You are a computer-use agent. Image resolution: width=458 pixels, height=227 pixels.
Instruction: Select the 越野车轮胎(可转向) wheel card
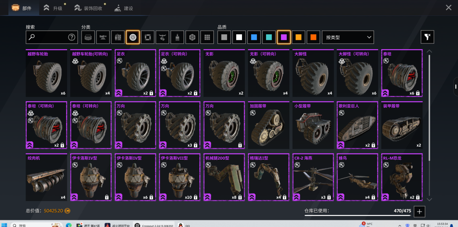pyautogui.click(x=91, y=73)
